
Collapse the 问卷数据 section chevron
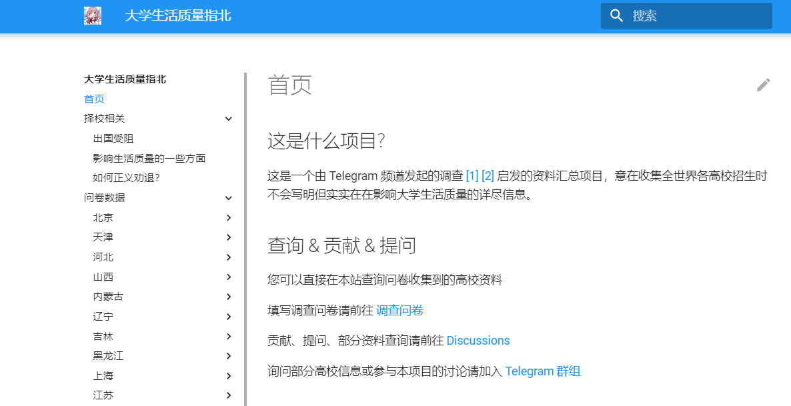pos(229,198)
